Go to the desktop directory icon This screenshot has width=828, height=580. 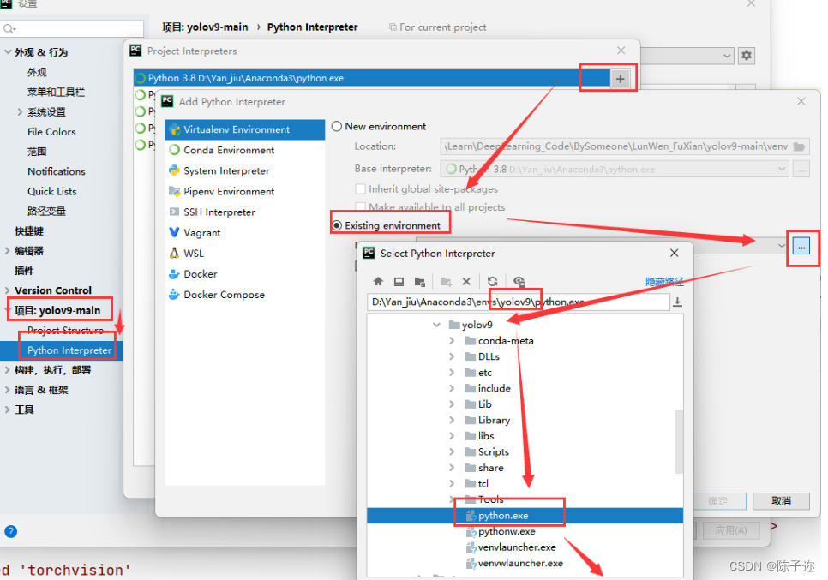399,281
